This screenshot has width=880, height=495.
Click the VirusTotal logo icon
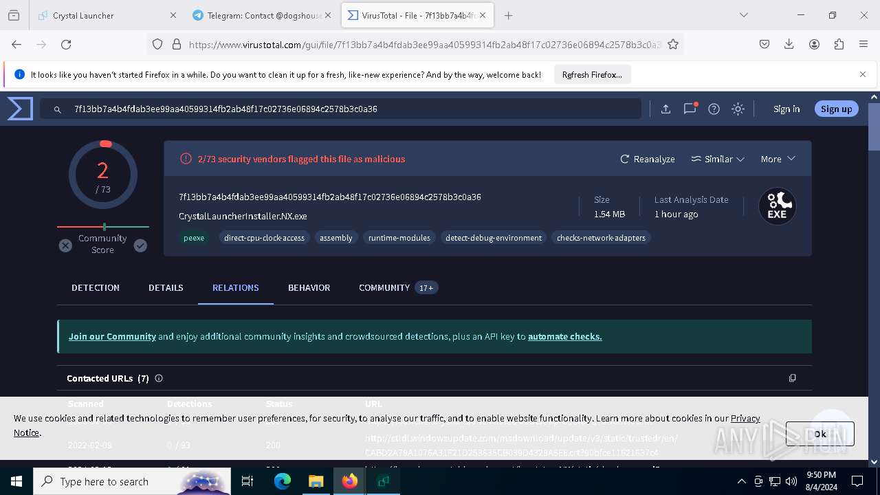(20, 109)
